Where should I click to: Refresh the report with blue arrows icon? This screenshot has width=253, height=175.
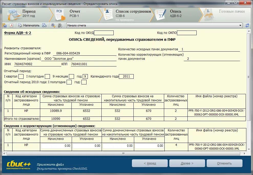[247, 25]
